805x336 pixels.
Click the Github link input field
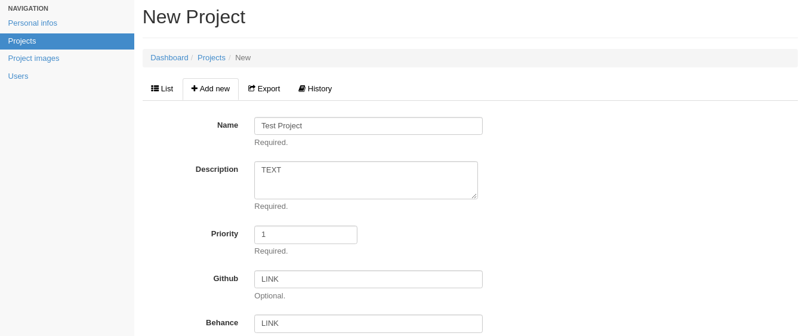point(368,279)
